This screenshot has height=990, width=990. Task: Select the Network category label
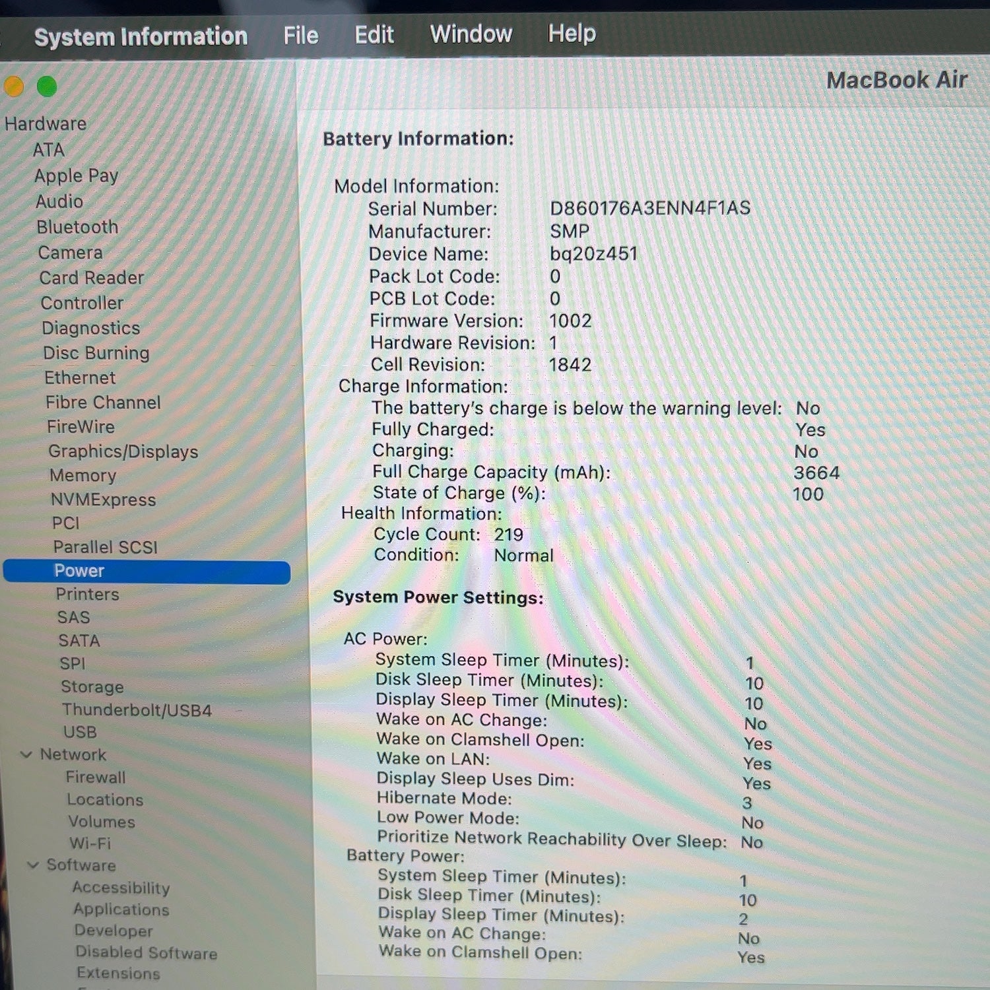coord(73,754)
